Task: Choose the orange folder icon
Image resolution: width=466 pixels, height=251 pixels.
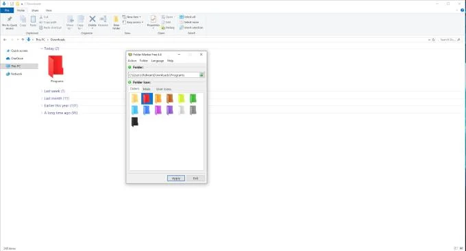Action: point(158,98)
